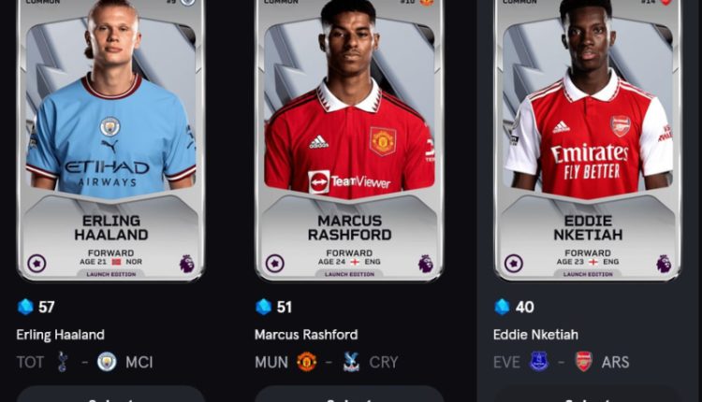Select Marcus Rashford with the Select button
Viewport: 702px width, 402px height.
pos(349,395)
